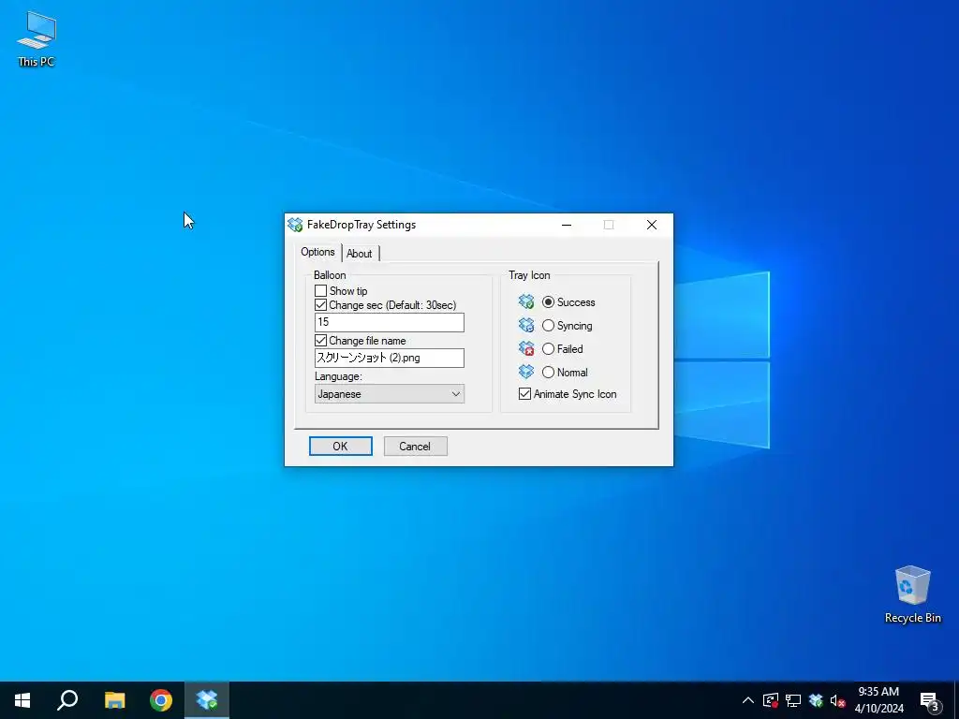
Task: Select the Failed radio button
Action: (x=548, y=348)
